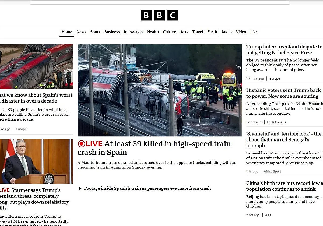323x226 pixels.
Task: Click the Europe topic tag under the Trump story
Action: (x=274, y=79)
